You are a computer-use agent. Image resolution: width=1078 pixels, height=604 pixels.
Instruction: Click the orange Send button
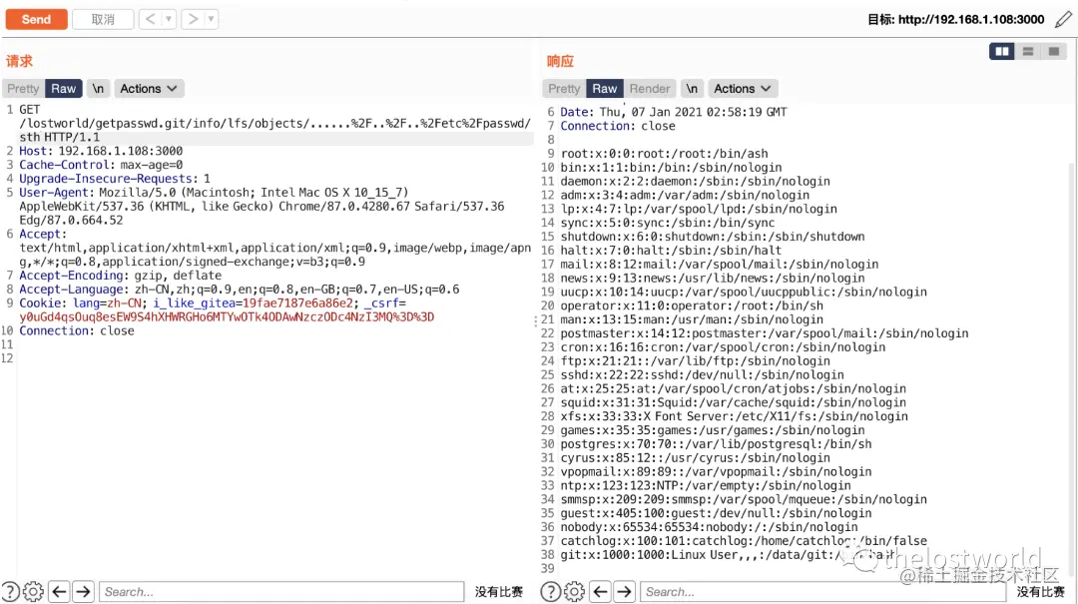[x=37, y=19]
